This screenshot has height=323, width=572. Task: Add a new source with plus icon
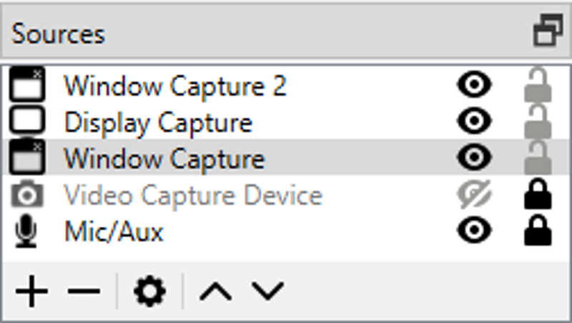point(31,291)
